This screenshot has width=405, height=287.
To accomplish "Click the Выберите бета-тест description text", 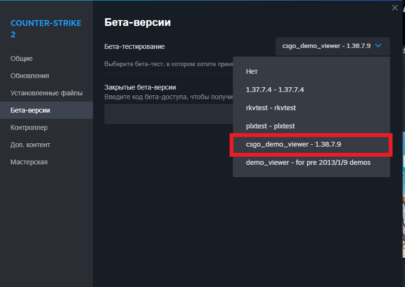I will pyautogui.click(x=169, y=64).
